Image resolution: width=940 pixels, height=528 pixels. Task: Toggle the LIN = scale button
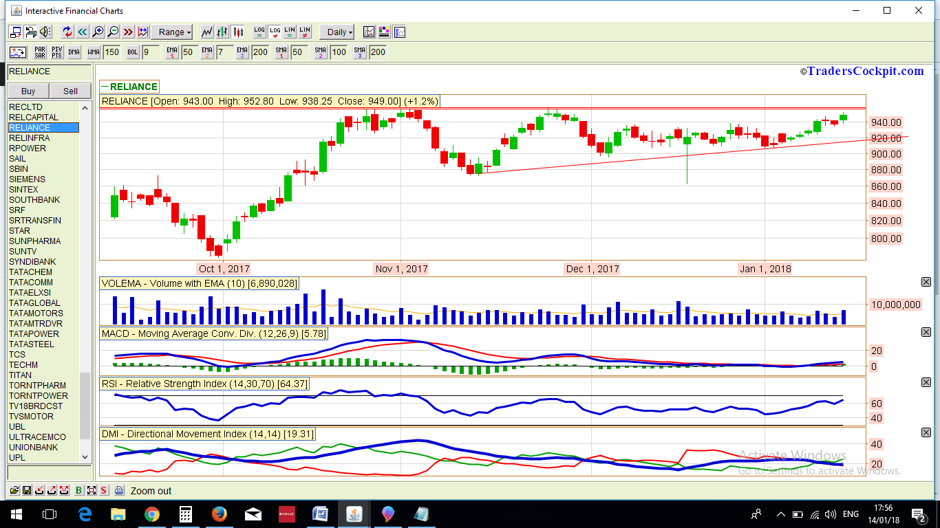pos(290,32)
